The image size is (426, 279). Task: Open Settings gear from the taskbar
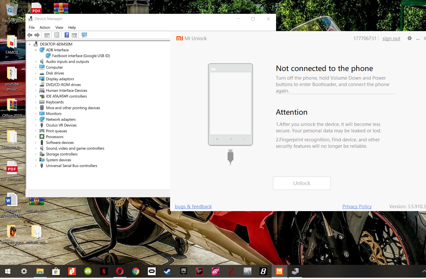pos(24,271)
